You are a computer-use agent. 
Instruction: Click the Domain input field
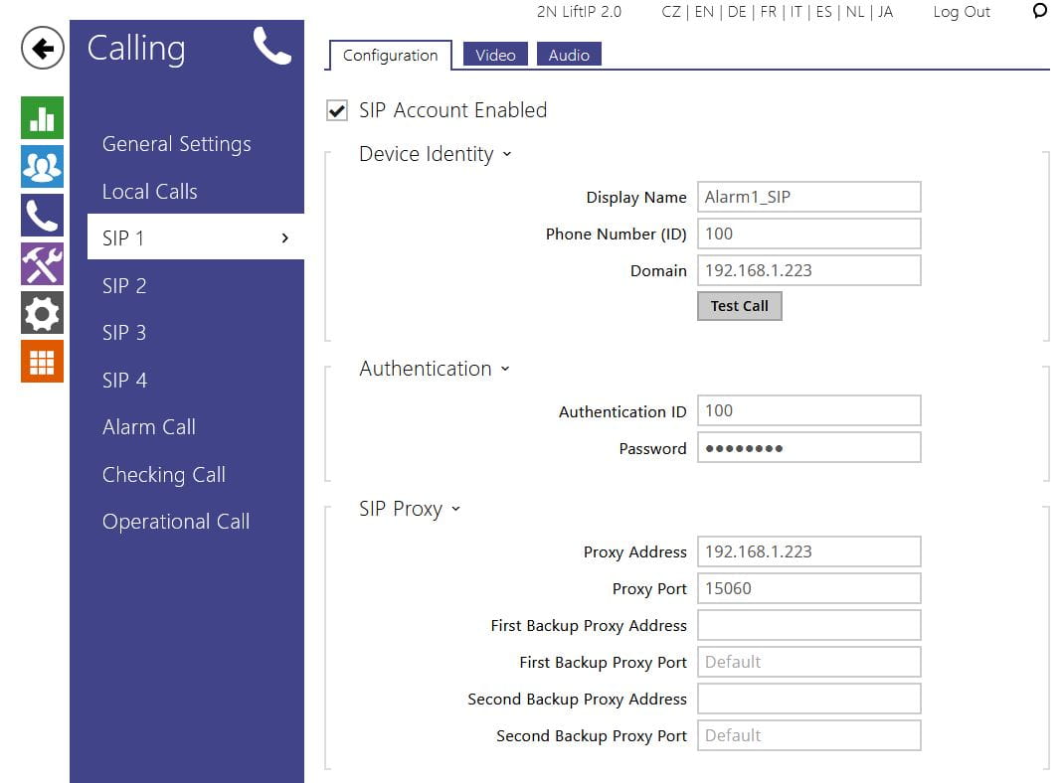[808, 270]
